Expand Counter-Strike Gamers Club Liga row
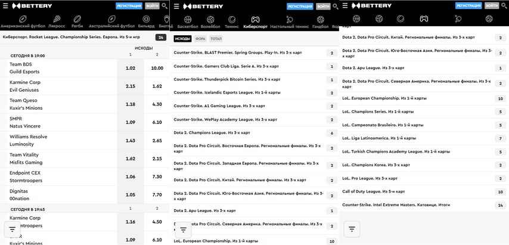 click(254, 66)
